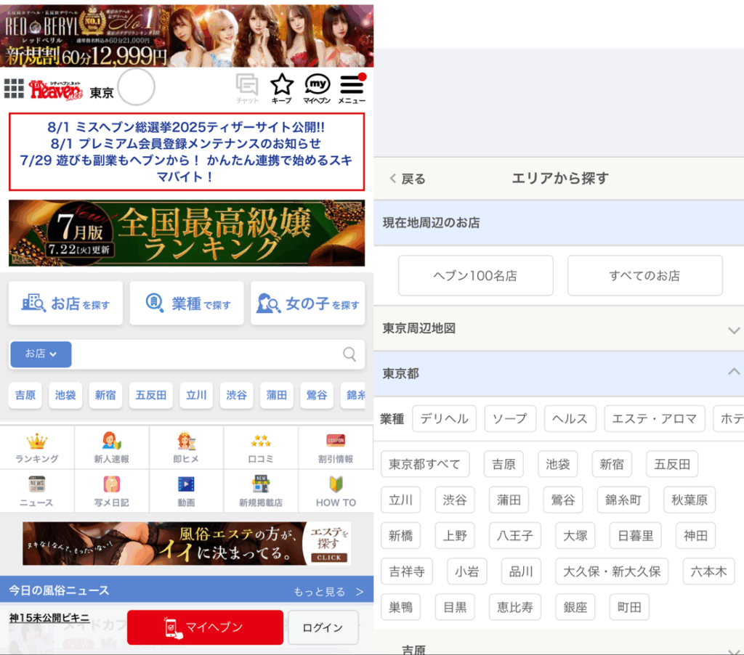
Task: Open the hamburger メニュー icon
Action: click(x=352, y=86)
